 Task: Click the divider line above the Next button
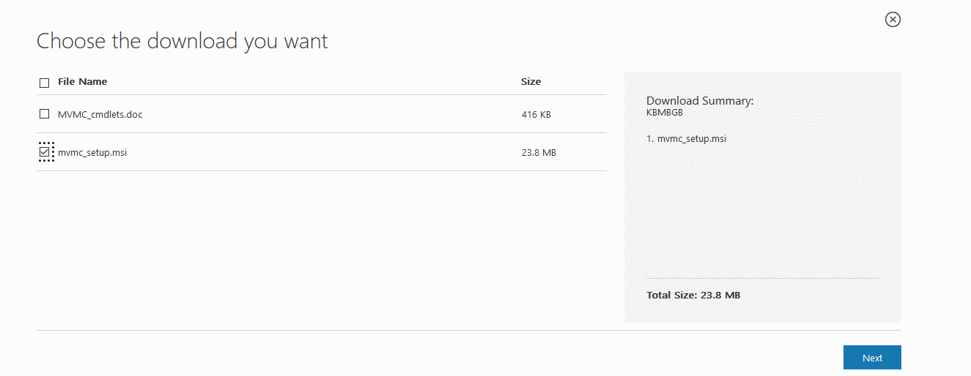[469, 330]
